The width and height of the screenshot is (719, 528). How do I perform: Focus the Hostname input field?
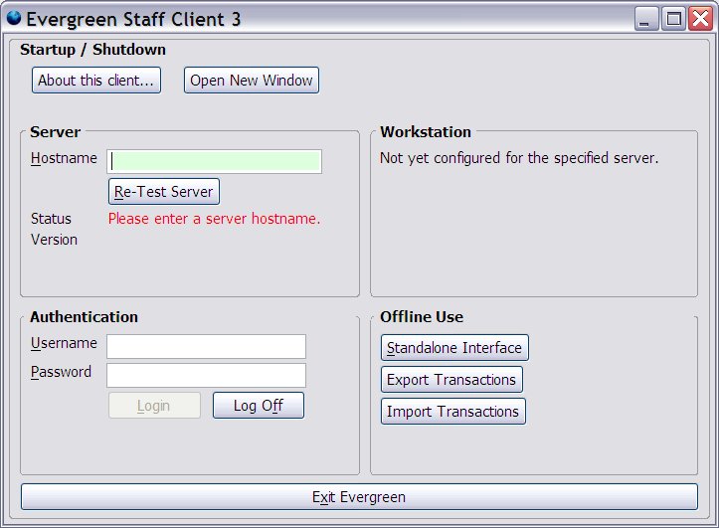point(214,161)
